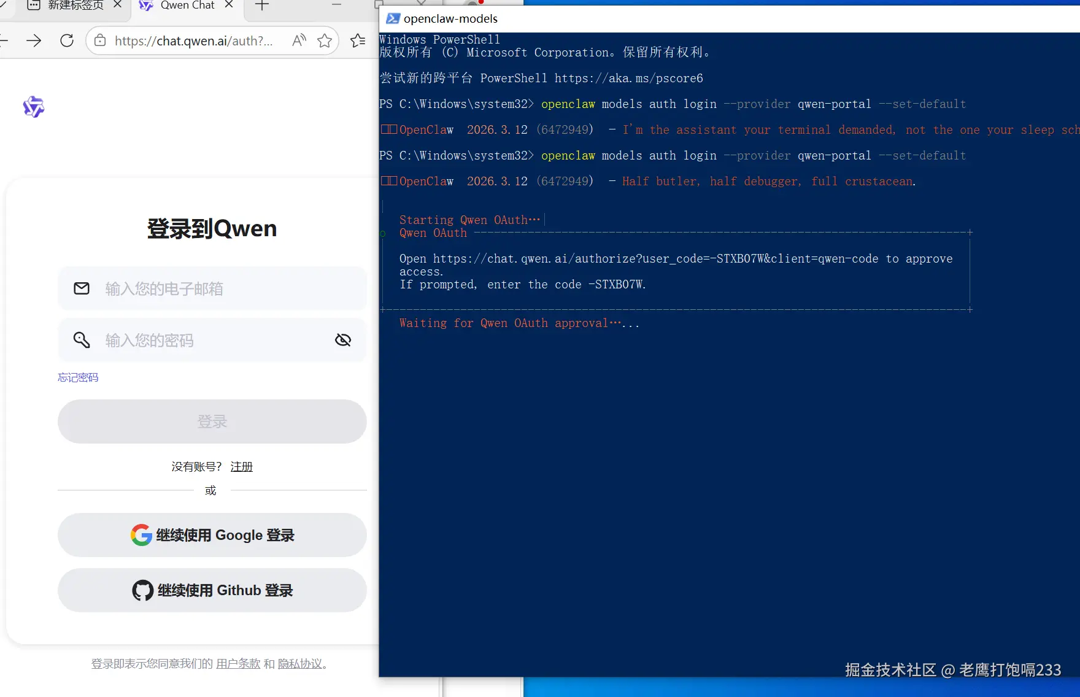Click the PowerShell icon in the openclaw-models title bar
Image resolution: width=1080 pixels, height=697 pixels.
(393, 18)
